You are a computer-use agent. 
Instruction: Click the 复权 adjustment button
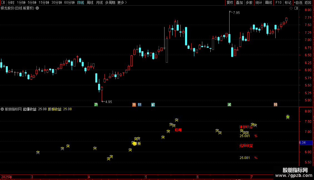(230, 2)
